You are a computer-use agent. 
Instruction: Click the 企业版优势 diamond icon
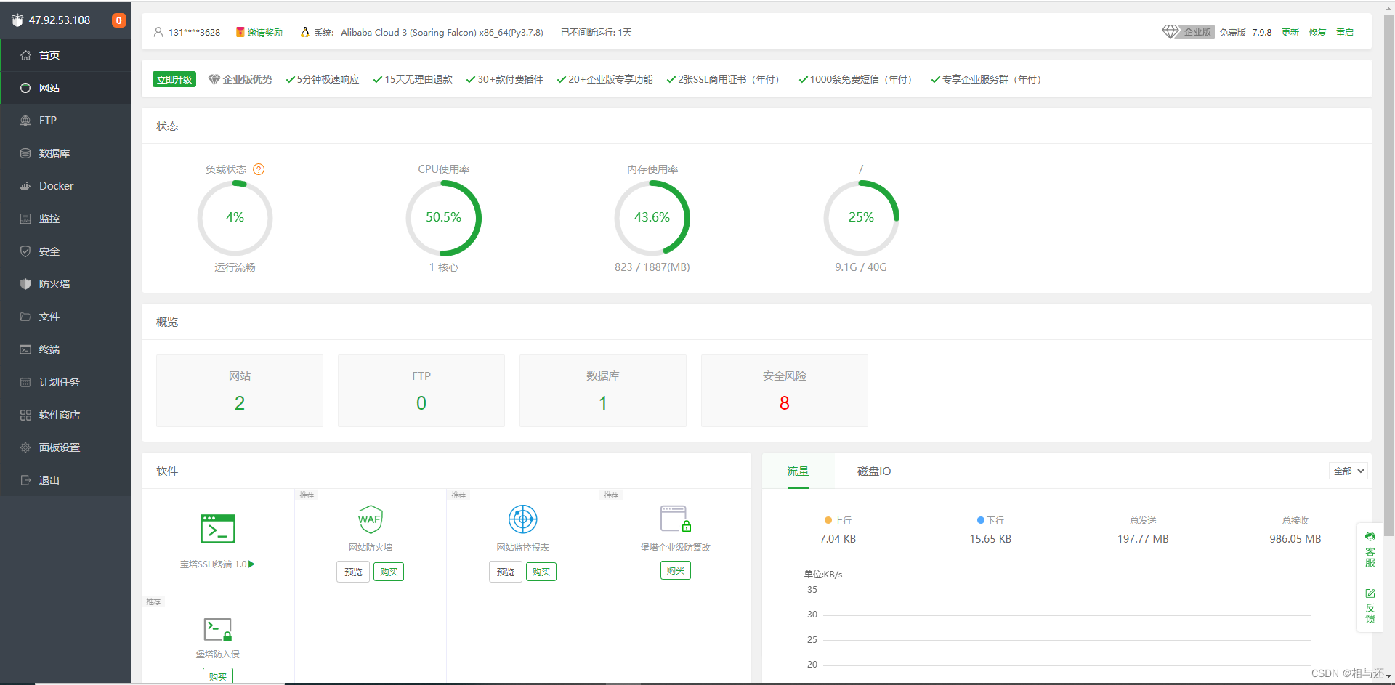coord(214,79)
